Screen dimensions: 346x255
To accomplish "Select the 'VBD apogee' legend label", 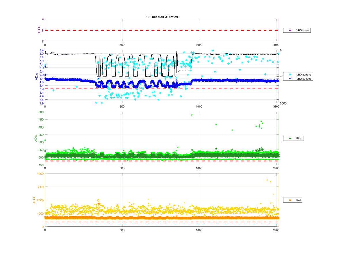I will [304, 78].
